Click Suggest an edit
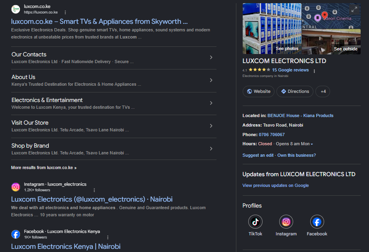 pyautogui.click(x=258, y=156)
